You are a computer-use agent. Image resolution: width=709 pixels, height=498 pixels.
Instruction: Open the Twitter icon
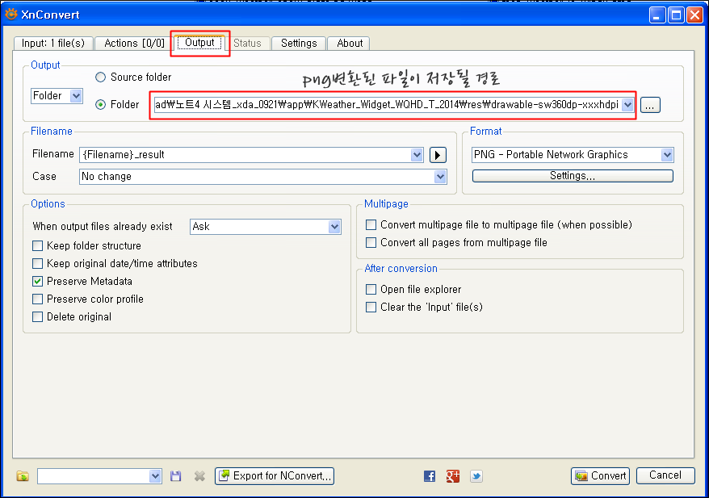tap(476, 476)
